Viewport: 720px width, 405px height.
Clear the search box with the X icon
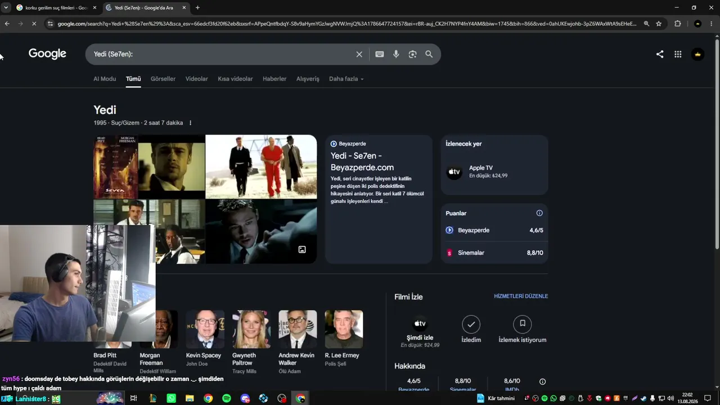tap(359, 54)
